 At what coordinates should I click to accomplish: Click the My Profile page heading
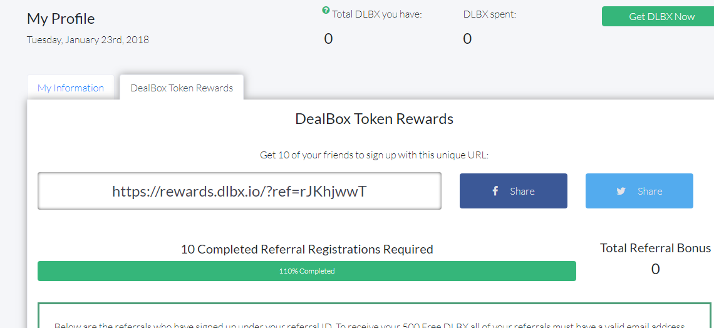[61, 19]
